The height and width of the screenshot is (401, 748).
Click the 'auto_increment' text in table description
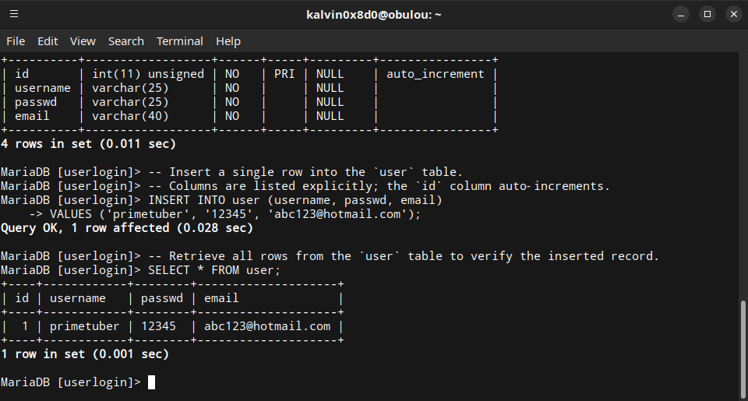coord(435,74)
